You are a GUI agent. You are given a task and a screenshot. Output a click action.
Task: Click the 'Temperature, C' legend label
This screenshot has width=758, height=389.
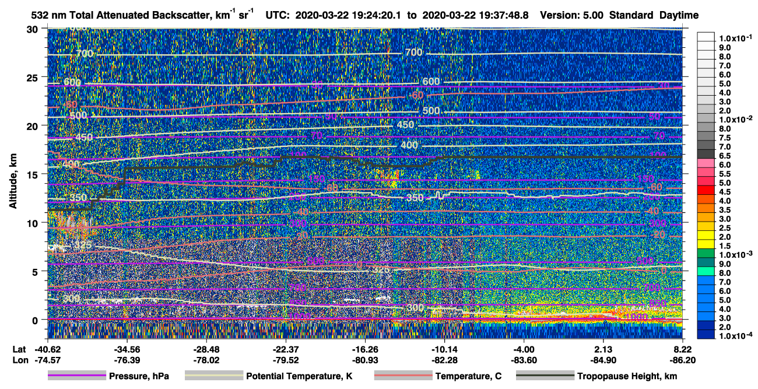pos(468,376)
